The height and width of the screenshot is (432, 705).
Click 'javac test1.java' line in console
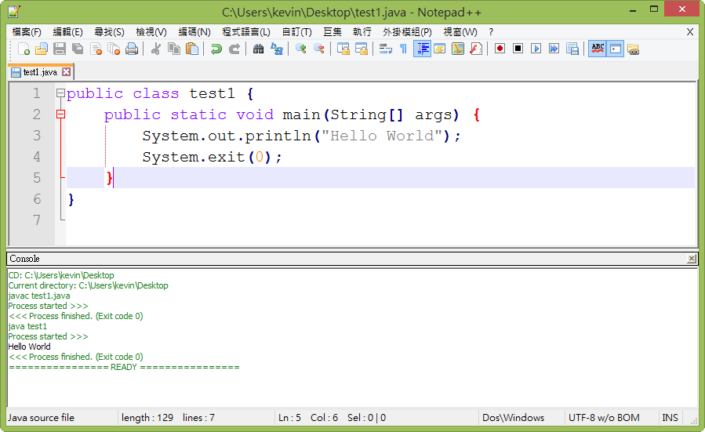(39, 296)
